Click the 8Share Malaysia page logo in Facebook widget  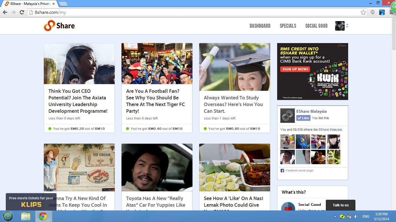click(288, 116)
